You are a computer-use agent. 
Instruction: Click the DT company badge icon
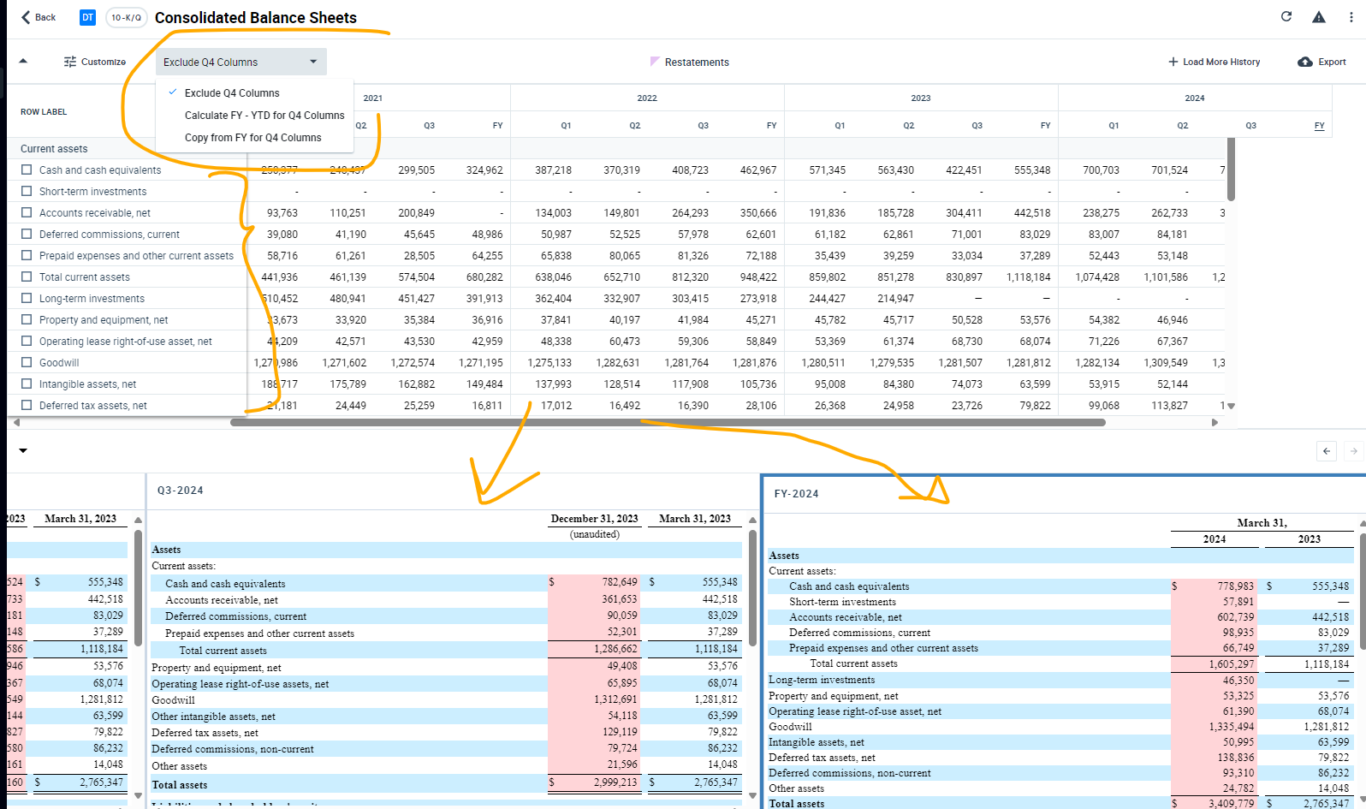coord(87,17)
